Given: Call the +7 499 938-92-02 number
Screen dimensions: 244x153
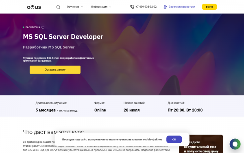Looking at the screenshot, I should [146, 7].
